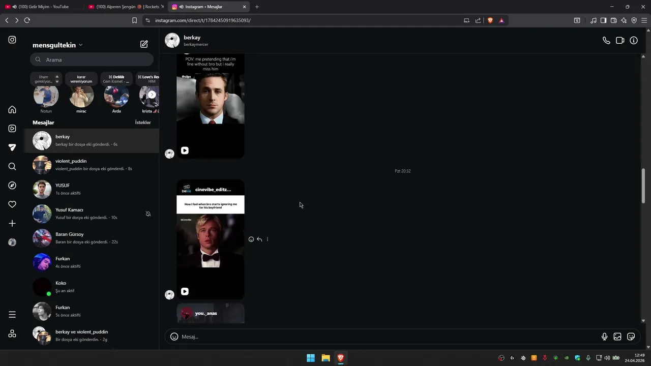
Task: Open profile avatar in left sidebar
Action: pyautogui.click(x=12, y=242)
